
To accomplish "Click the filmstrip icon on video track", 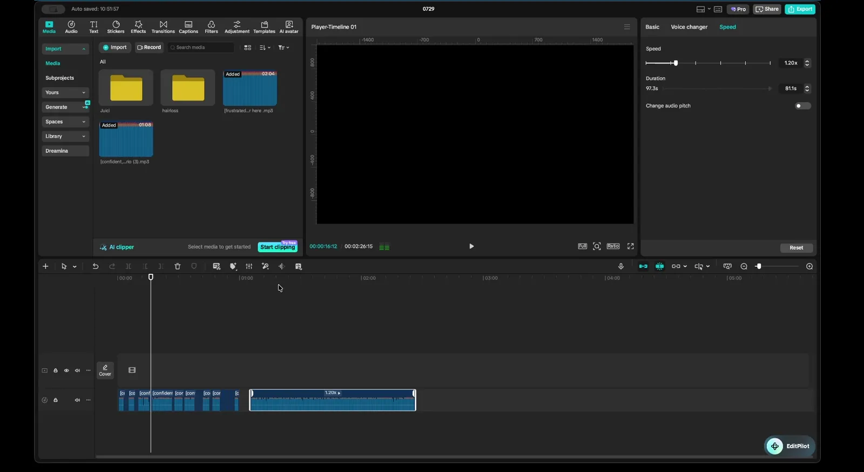I will [132, 370].
